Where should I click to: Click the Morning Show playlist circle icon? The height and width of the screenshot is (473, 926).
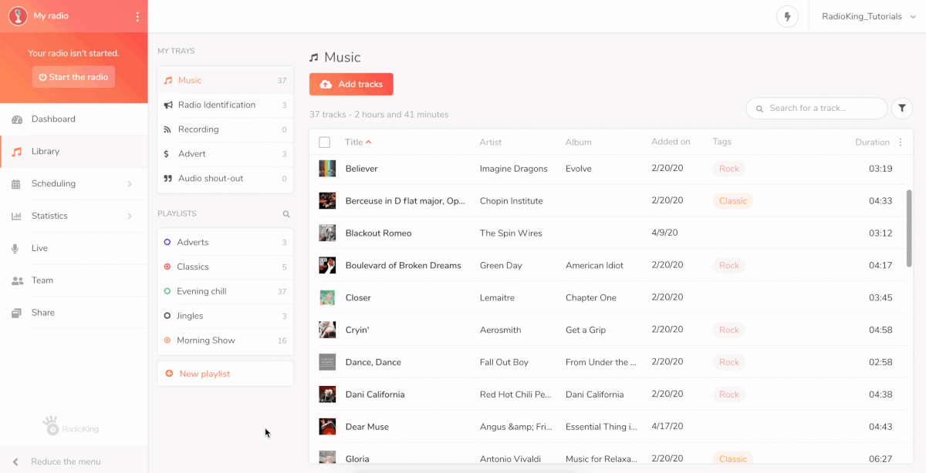tap(167, 340)
